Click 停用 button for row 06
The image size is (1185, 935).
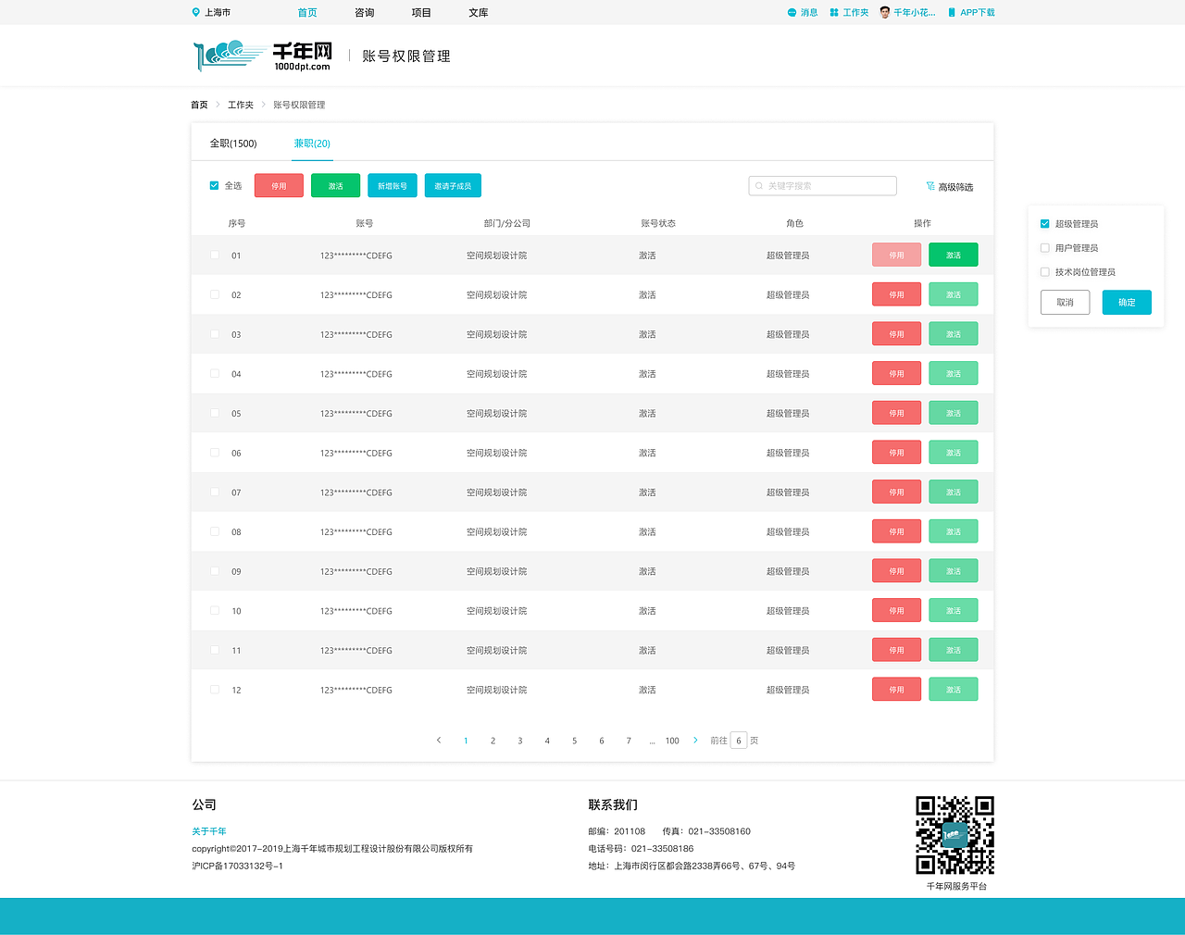click(896, 453)
